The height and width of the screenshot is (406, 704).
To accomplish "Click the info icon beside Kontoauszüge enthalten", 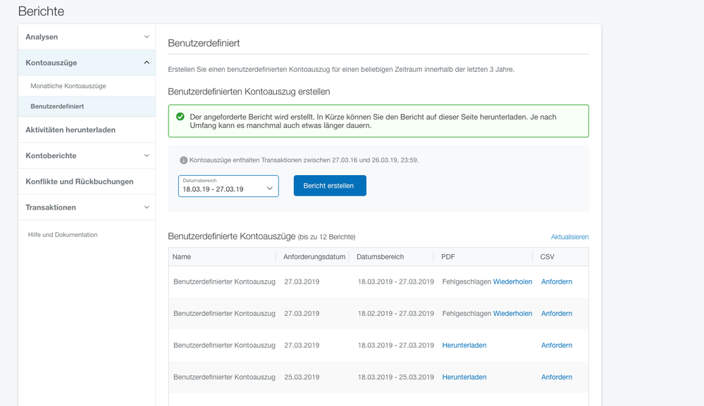I will pos(183,160).
